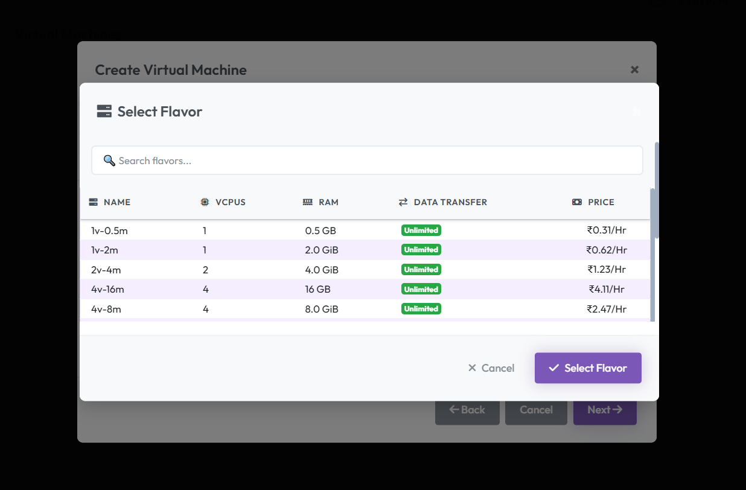Choose the 1v-2m flavor row
Image resolution: width=746 pixels, height=490 pixels.
[x=241, y=250]
